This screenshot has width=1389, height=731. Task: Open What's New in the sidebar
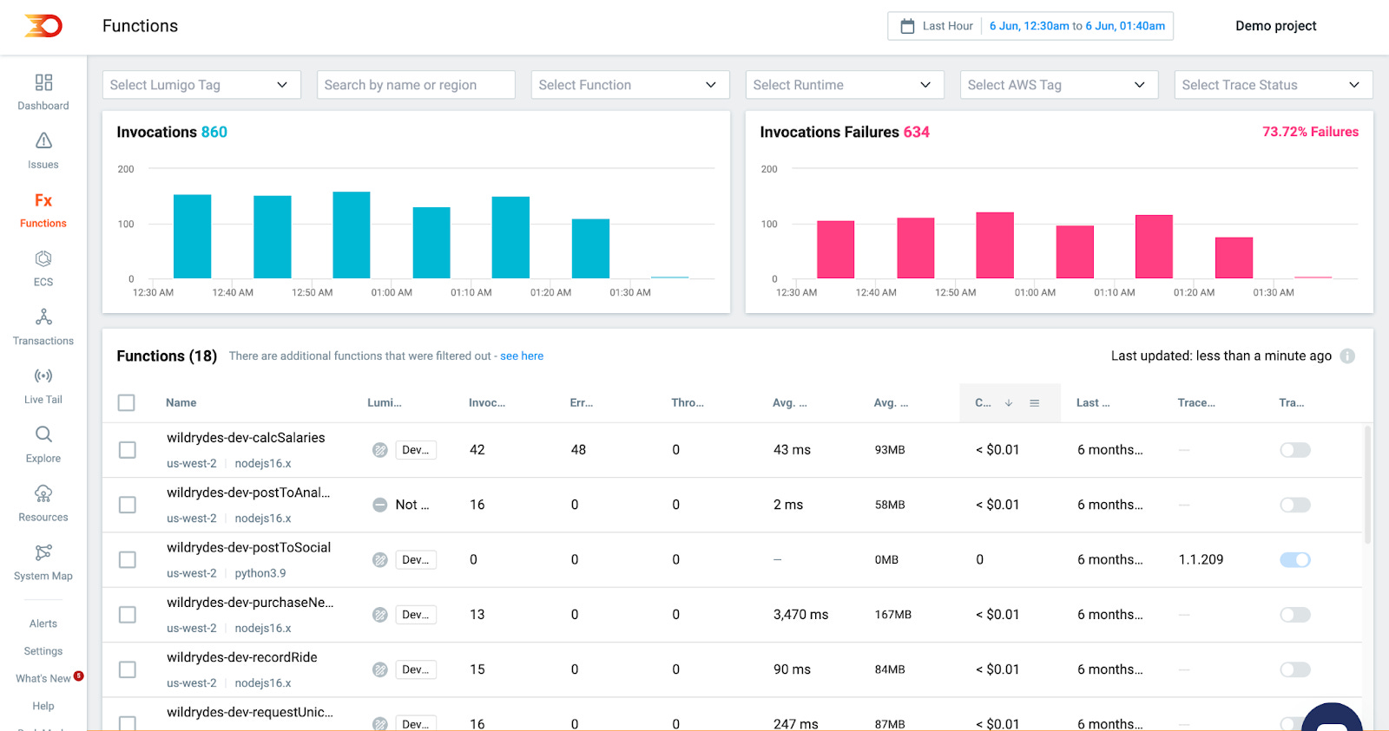[43, 678]
